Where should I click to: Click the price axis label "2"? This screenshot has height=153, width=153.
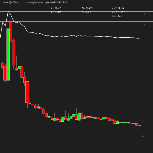144,24
